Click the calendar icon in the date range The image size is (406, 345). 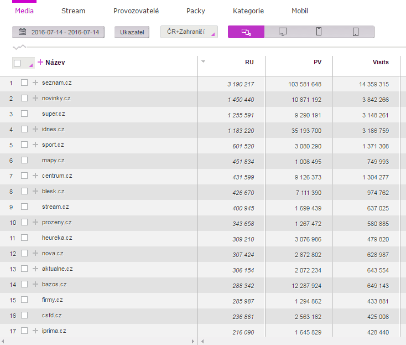point(22,32)
